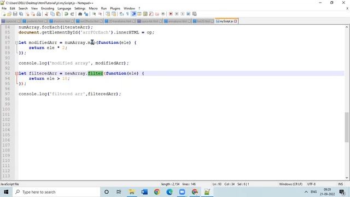
Task: Click 'UTF-8' encoding in the status bar
Action: (311, 184)
